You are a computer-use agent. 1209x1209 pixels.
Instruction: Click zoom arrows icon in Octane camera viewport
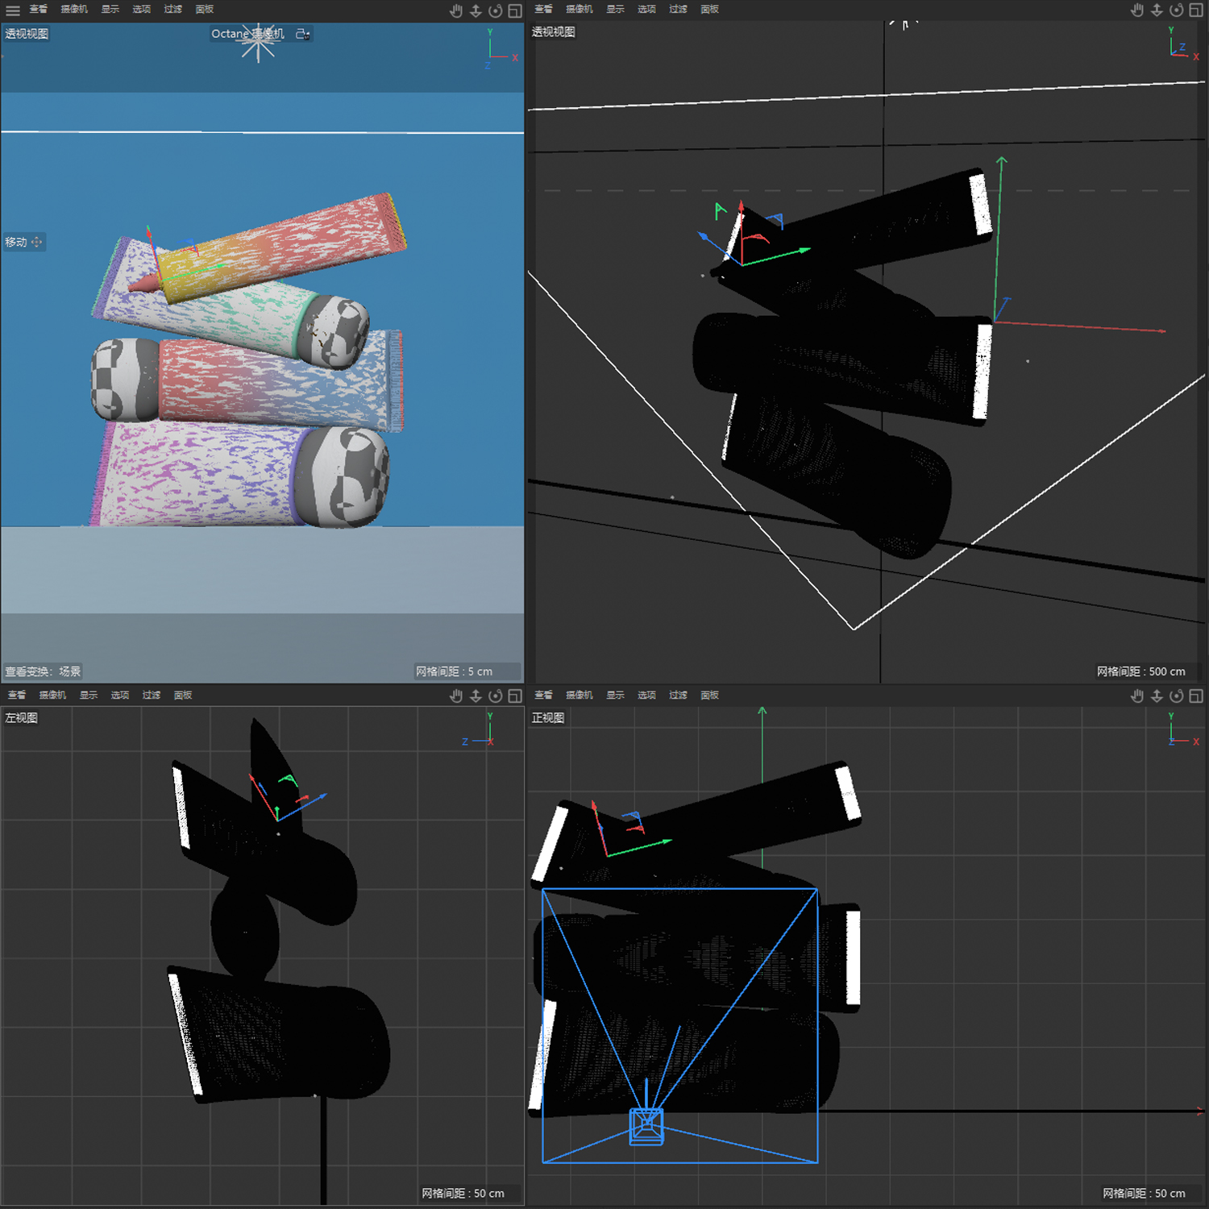476,10
